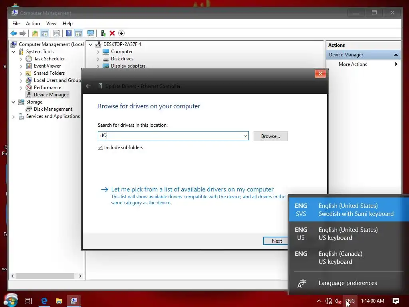Click the Storage tree node
The width and height of the screenshot is (409, 307).
34,102
